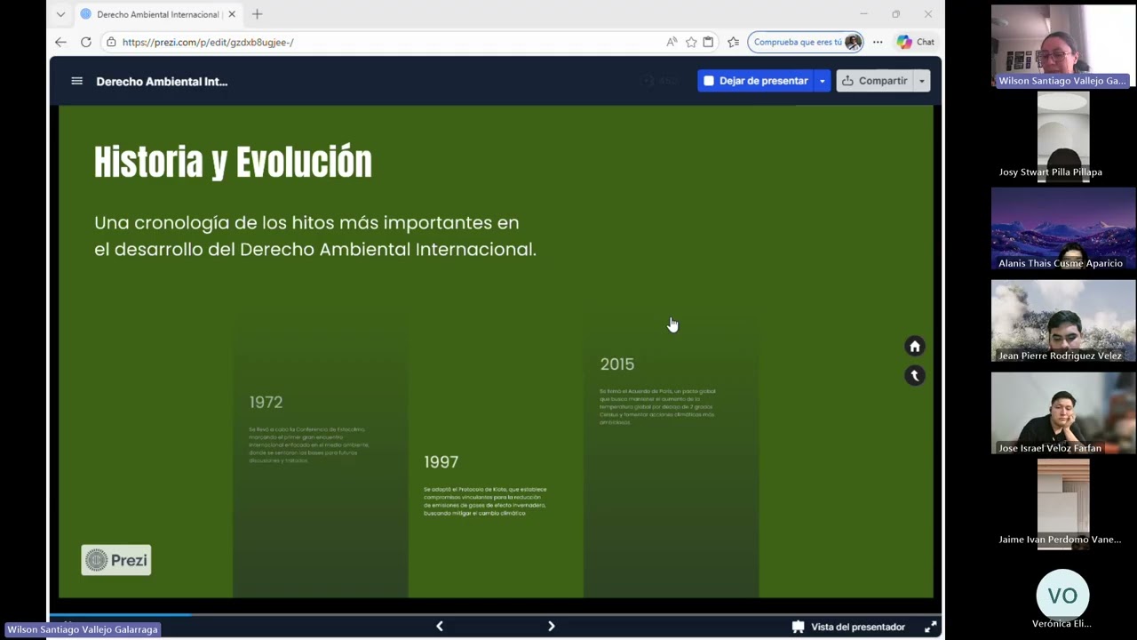Open the browser collections clipboard icon
This screenshot has height=640, width=1137.
pos(708,42)
